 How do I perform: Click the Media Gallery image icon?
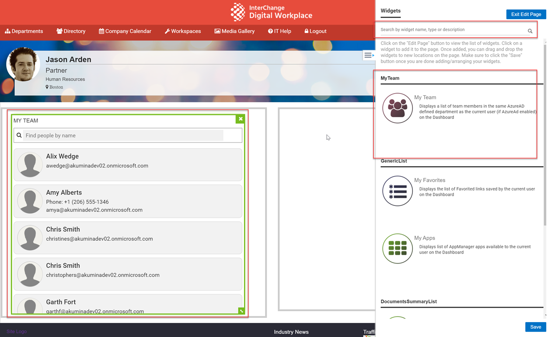[216, 31]
